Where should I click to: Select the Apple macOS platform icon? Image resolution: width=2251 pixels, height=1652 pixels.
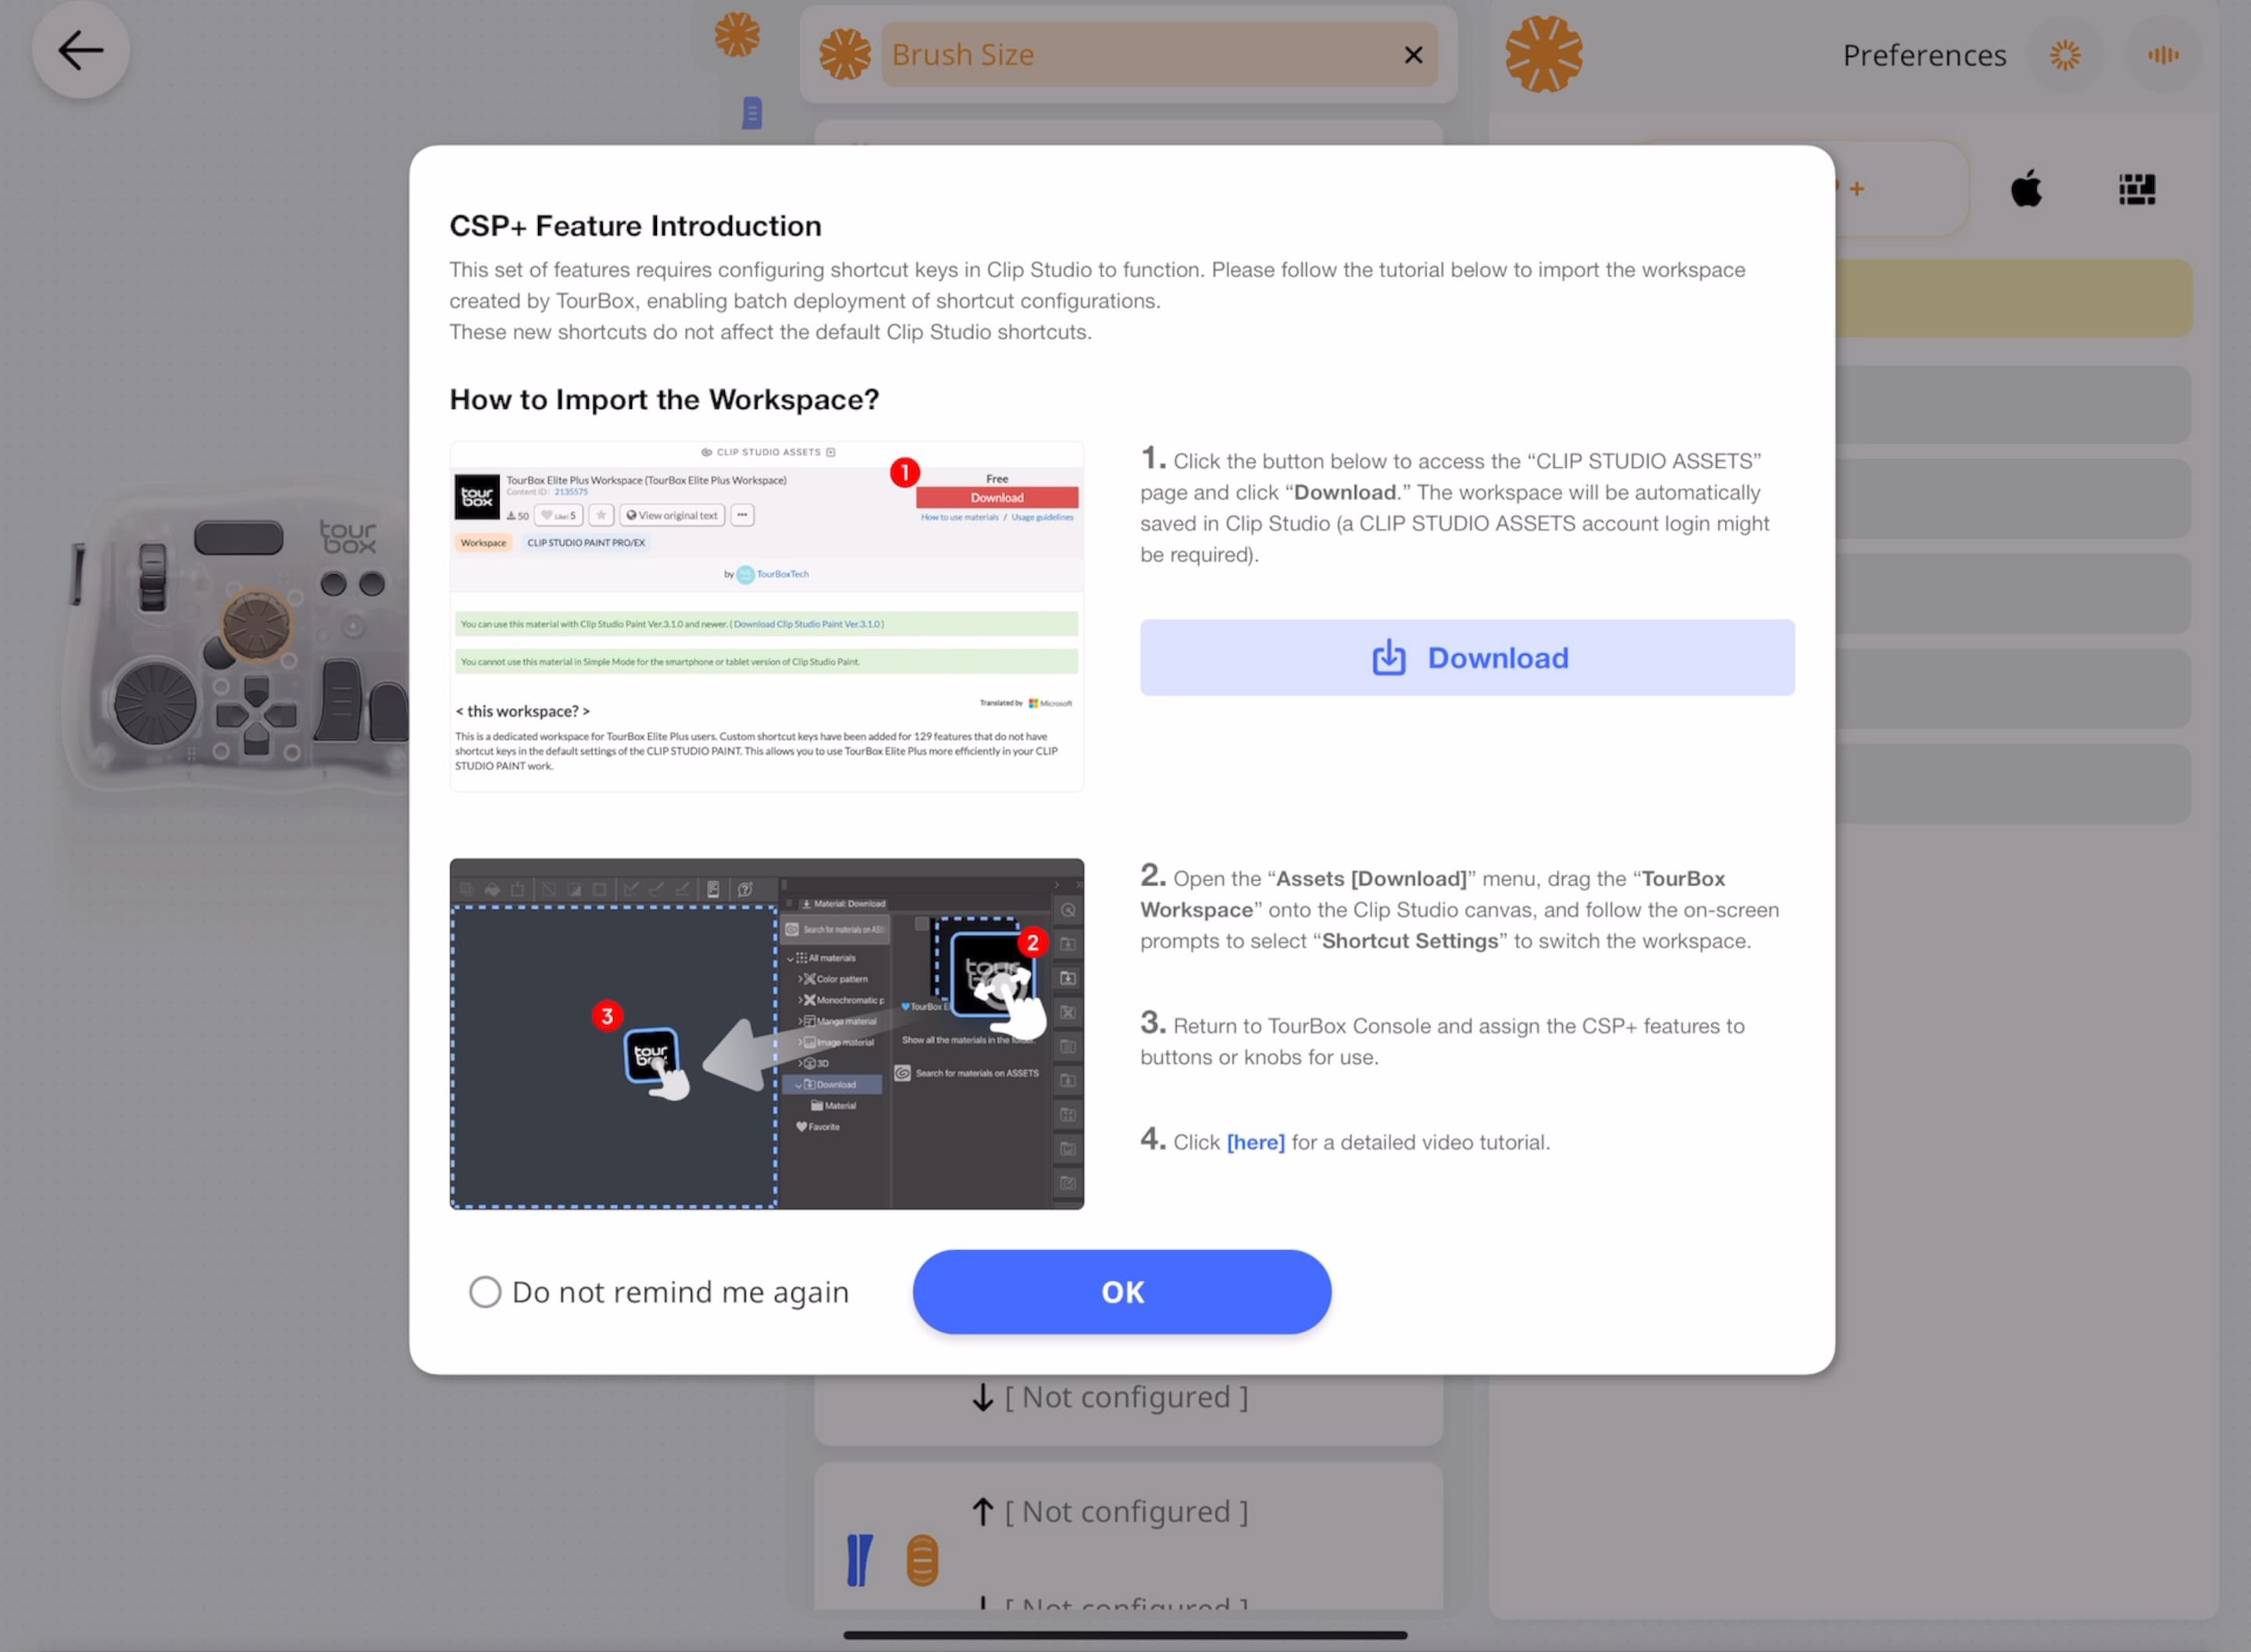[2026, 188]
